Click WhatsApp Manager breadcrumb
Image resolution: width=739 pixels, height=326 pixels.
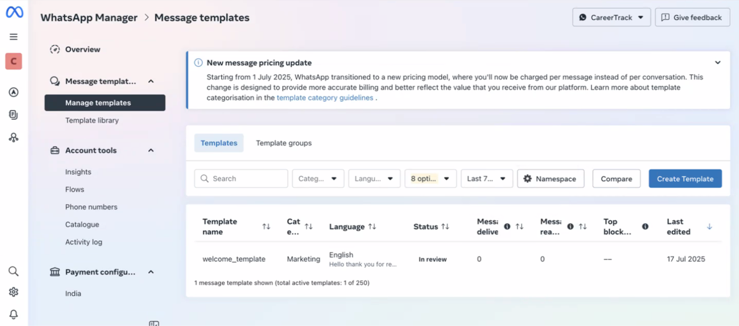coord(89,18)
